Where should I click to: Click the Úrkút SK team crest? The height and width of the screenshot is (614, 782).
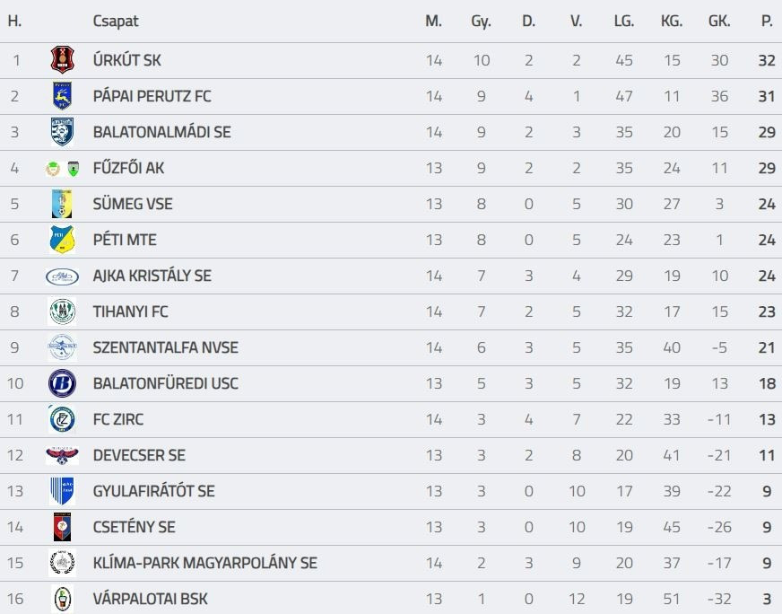[62, 60]
